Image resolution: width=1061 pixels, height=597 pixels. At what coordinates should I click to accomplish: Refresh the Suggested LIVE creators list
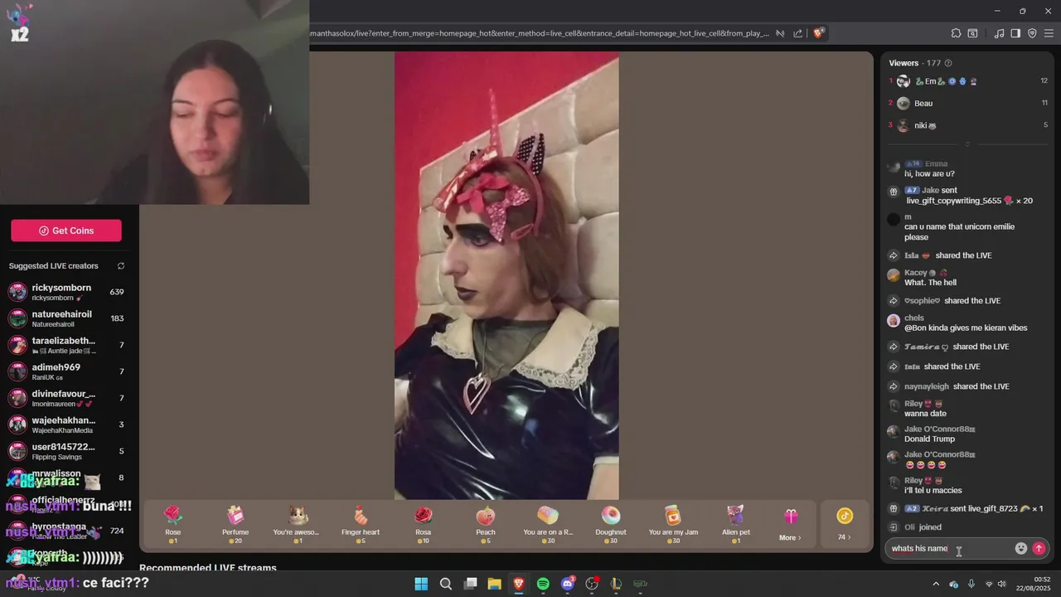[121, 266]
